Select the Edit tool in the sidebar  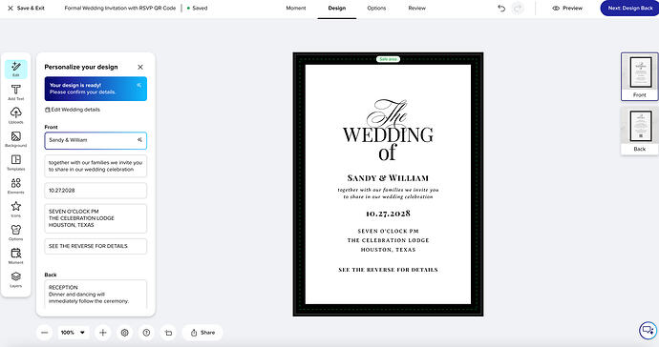16,70
